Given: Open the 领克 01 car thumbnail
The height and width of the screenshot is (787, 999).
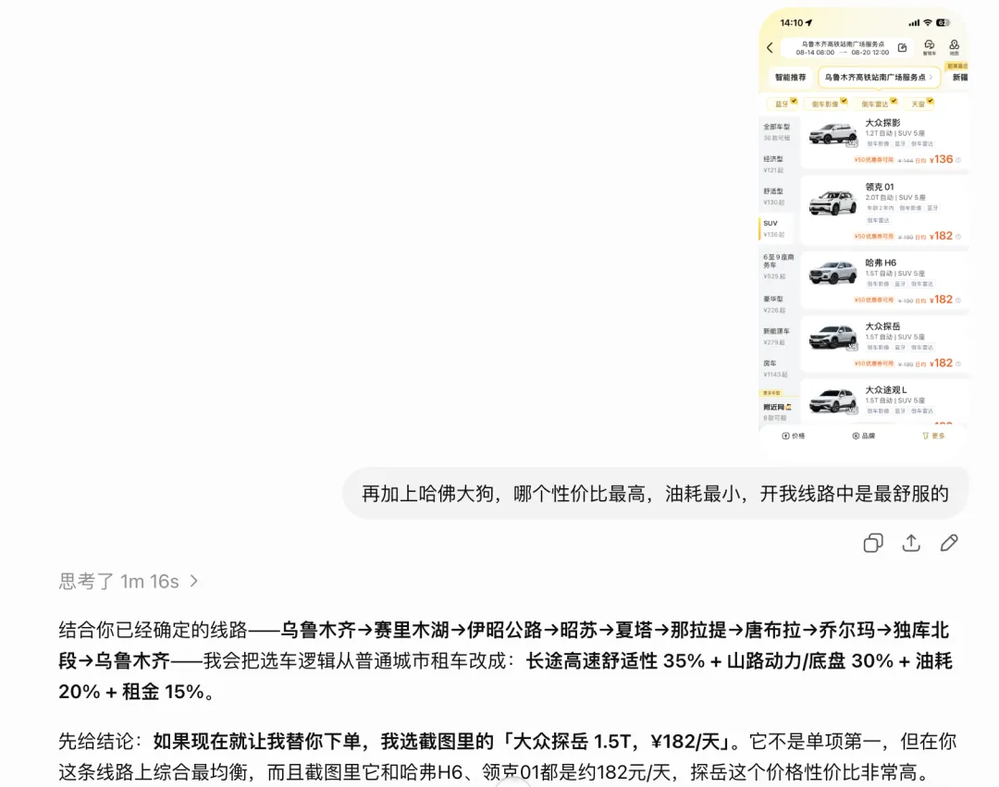Looking at the screenshot, I should (832, 203).
